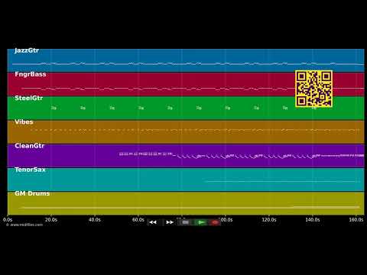Select the TenorSax track label
The image size is (367, 275).
(30, 170)
